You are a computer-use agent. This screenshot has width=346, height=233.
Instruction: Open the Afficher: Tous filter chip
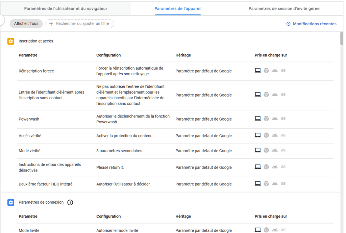[26, 24]
